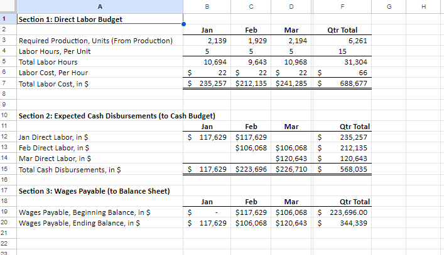This screenshot has width=444, height=255.
Task: Click Jan total labor cost 235,257 in row 7
Action: 207,83
